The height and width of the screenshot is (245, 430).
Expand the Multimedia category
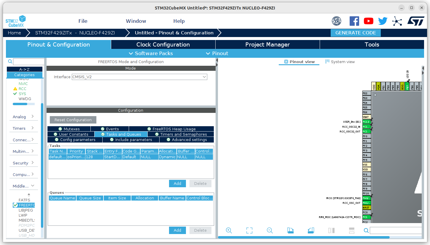[23, 151]
